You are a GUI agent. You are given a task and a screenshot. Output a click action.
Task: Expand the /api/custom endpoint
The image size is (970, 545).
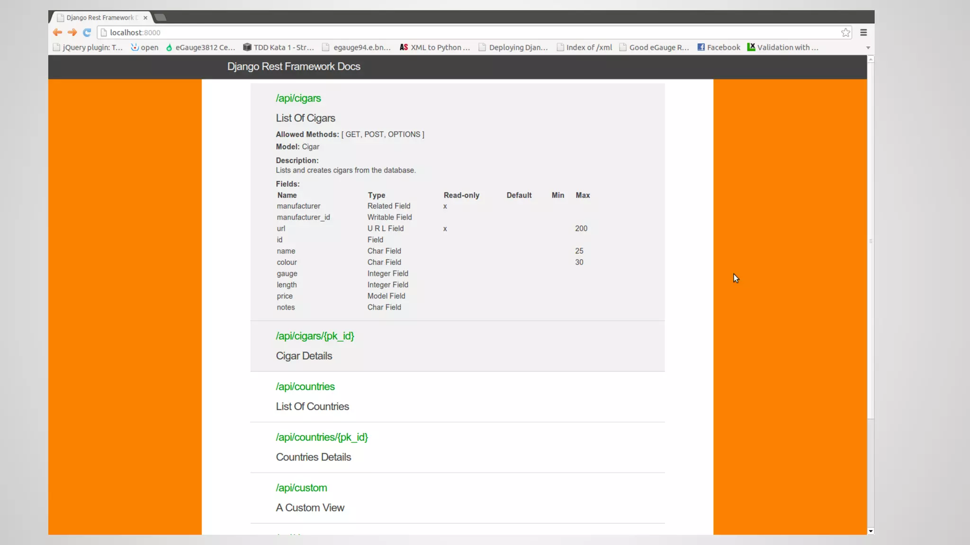pos(301,488)
